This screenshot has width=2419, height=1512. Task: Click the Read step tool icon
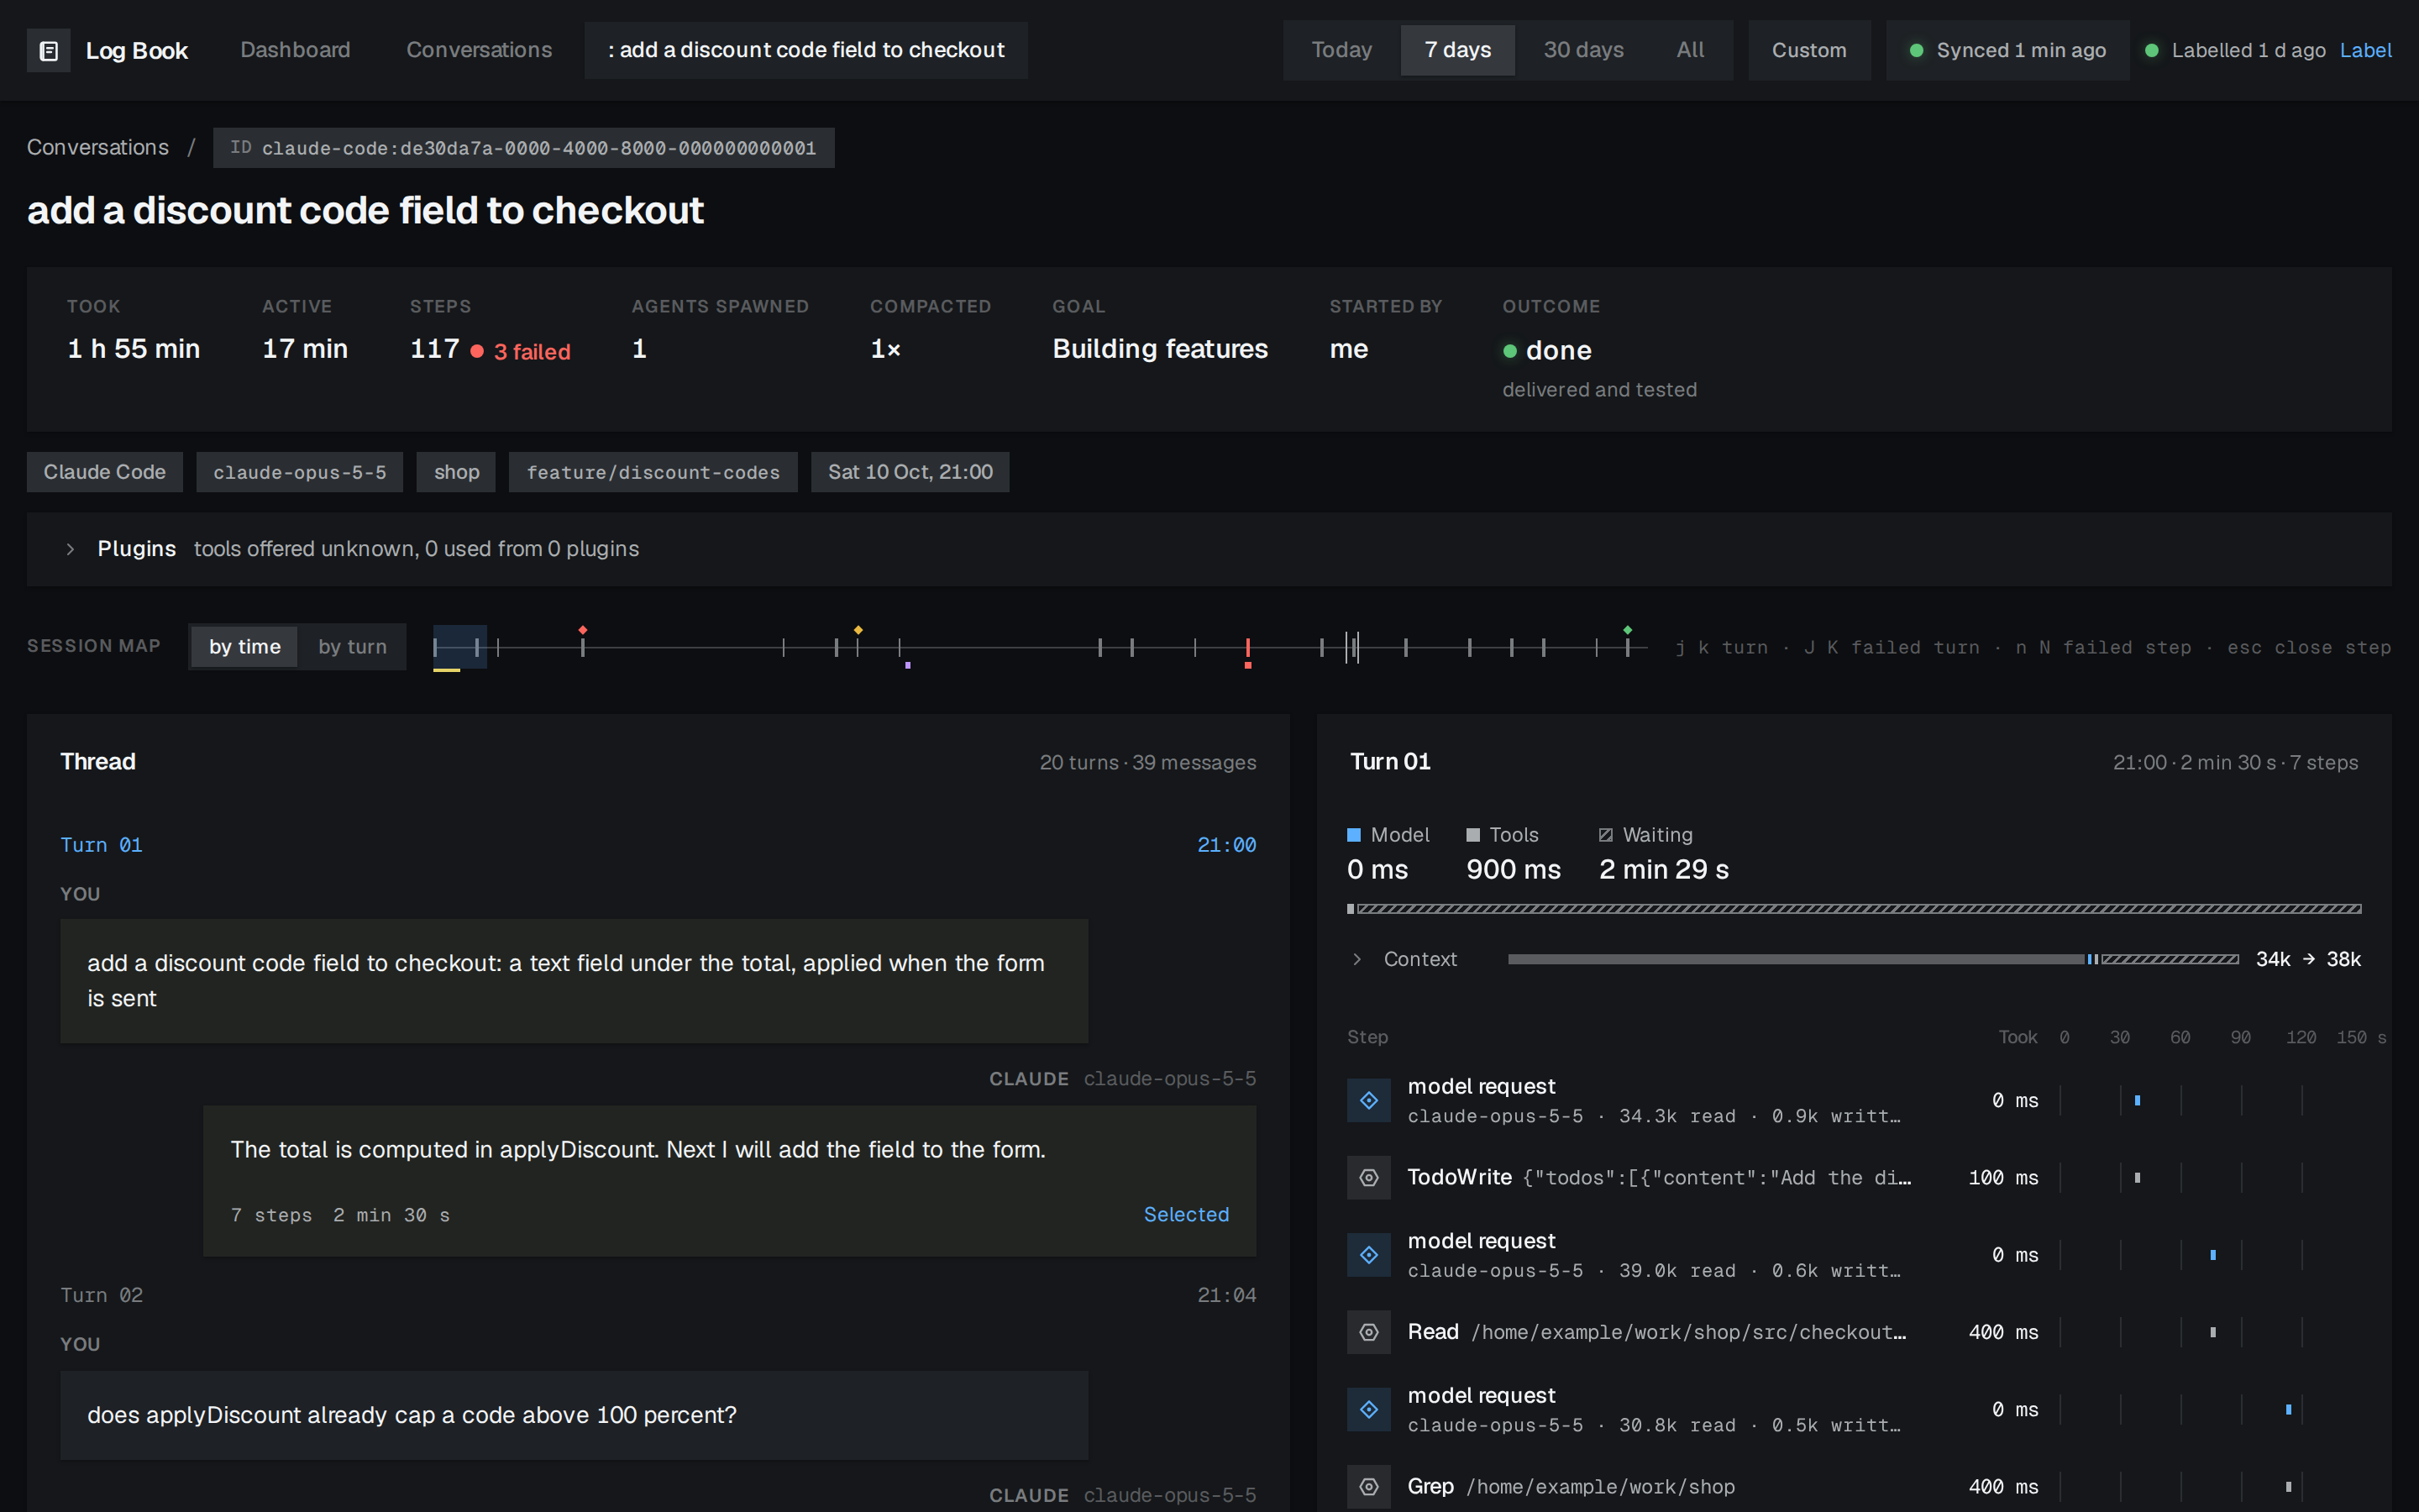(x=1368, y=1332)
